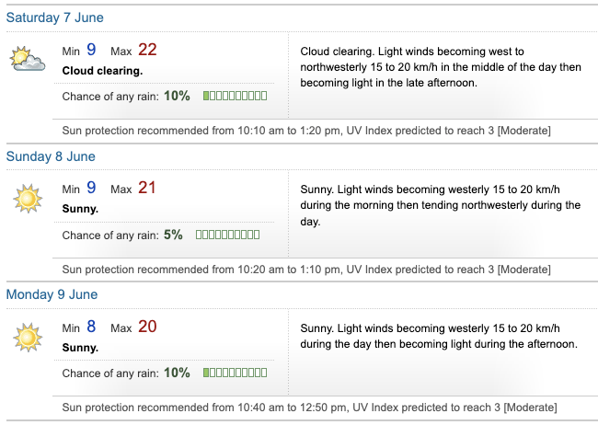Select the Saturday 7 June heading
The height and width of the screenshot is (425, 598).
[x=55, y=18]
